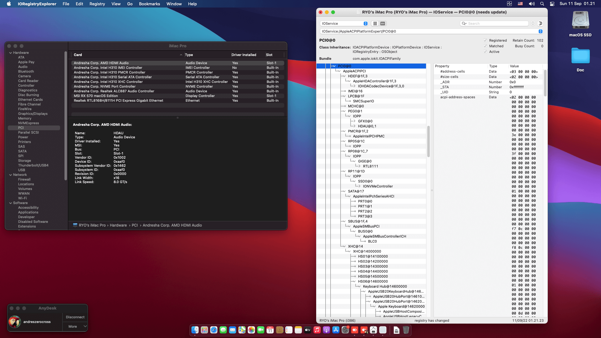Open Safari from the Dock
Screen dimensions: 601x338
pyautogui.click(x=214, y=330)
